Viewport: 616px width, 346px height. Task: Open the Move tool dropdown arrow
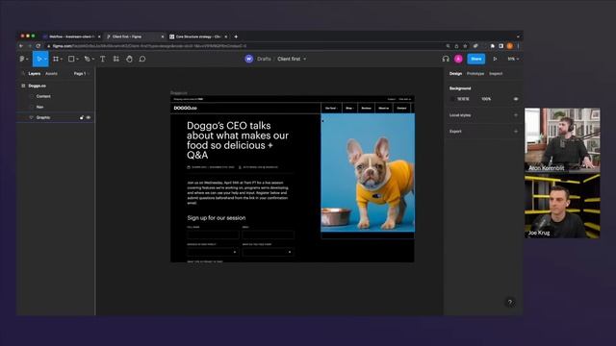pos(45,59)
